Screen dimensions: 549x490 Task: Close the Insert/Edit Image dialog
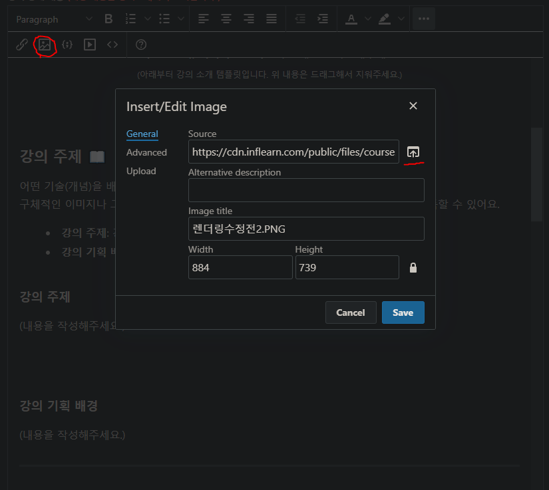[413, 106]
